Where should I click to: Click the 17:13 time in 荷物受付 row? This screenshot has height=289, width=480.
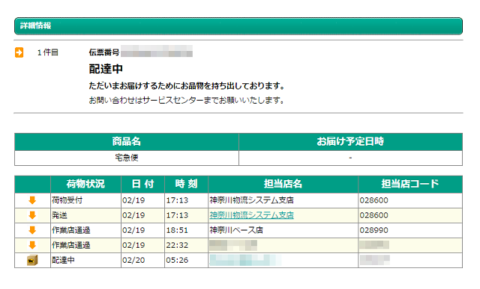(187, 200)
